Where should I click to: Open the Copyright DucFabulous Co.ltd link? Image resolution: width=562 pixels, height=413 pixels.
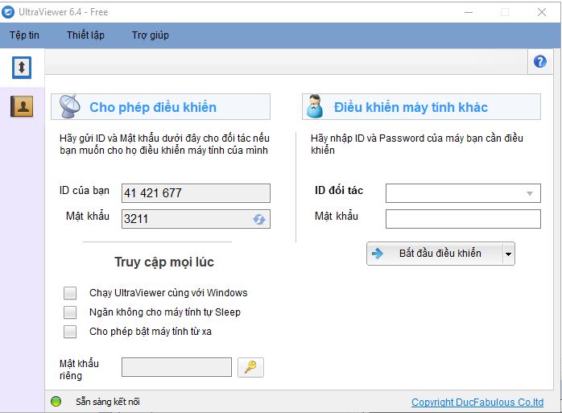point(477,403)
